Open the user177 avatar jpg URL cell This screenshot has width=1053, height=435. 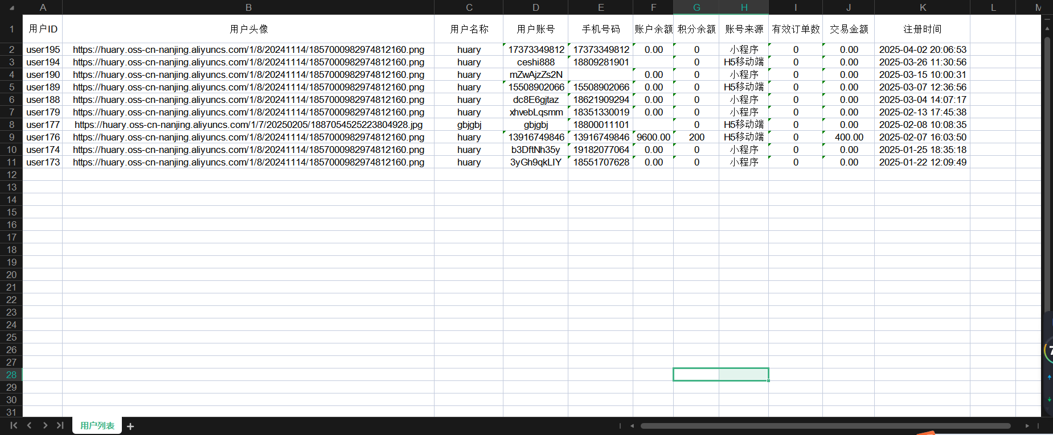(x=248, y=125)
